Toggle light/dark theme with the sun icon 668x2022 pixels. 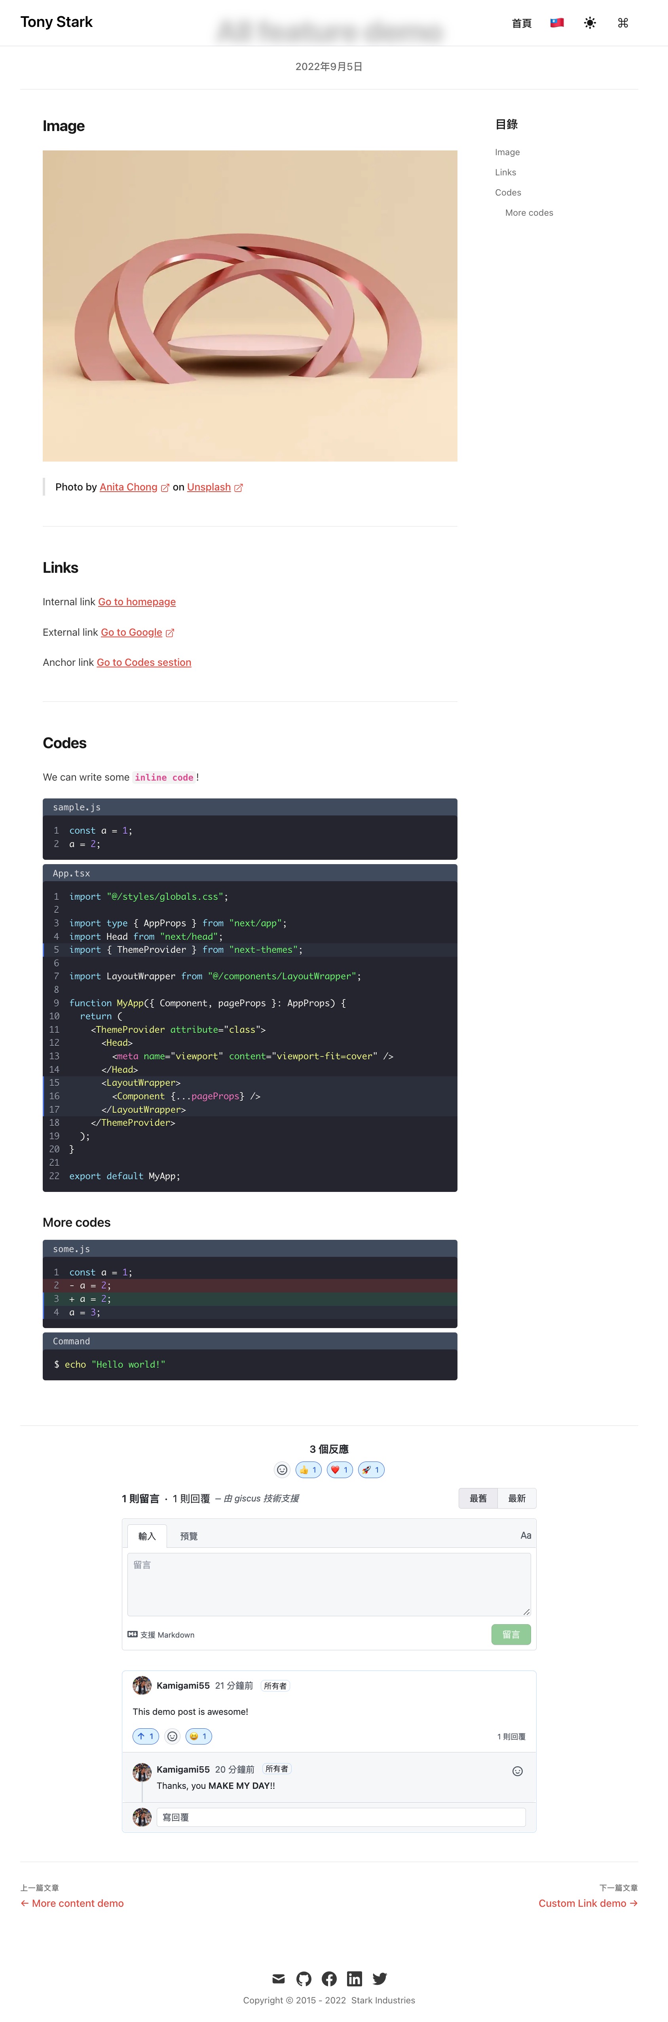point(590,23)
